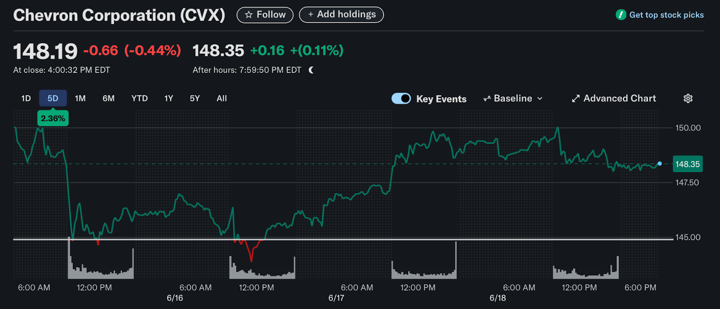Switch to the 6M range
The image size is (720, 309).
tap(108, 99)
